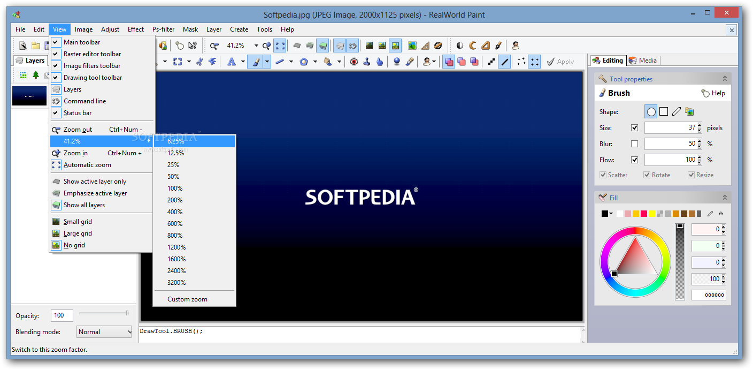The height and width of the screenshot is (370, 753).
Task: Toggle Image filters toolbar menu item
Action: click(x=102, y=66)
